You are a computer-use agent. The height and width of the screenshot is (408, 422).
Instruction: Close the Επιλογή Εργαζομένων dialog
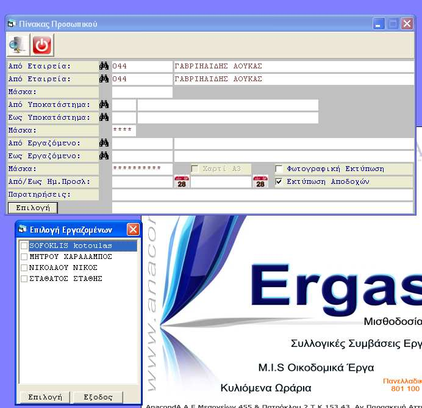pos(133,230)
